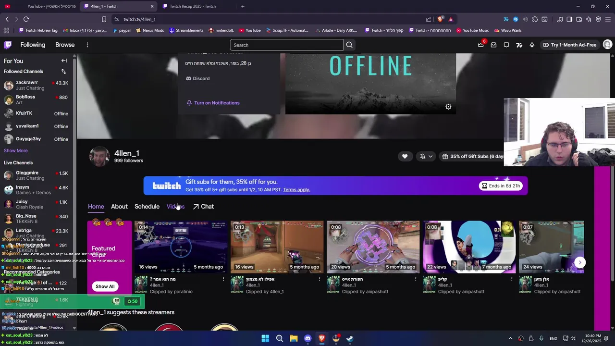This screenshot has width=615, height=346.
Task: Click the Browse nav link
Action: tap(65, 45)
